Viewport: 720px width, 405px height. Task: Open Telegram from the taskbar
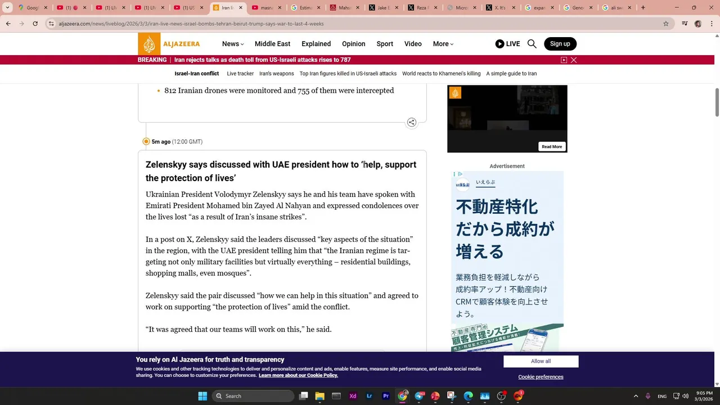419,396
